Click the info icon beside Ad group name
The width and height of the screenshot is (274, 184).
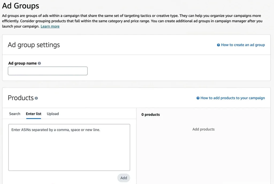click(39, 63)
